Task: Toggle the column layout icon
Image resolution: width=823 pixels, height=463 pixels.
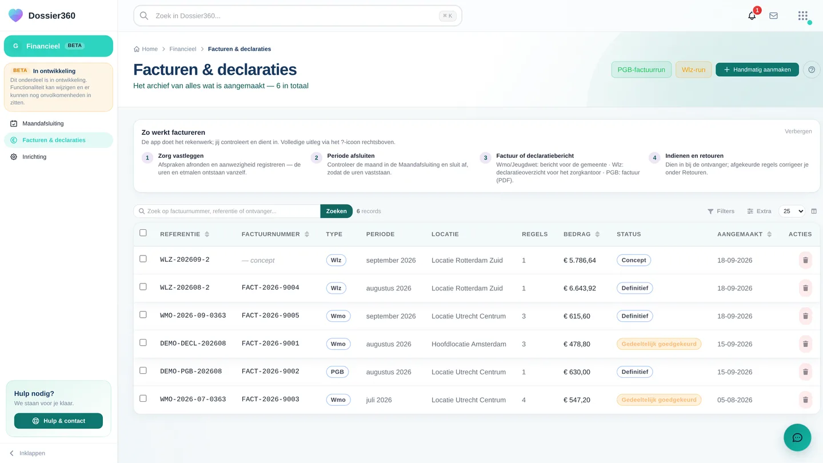Action: pos(814,211)
